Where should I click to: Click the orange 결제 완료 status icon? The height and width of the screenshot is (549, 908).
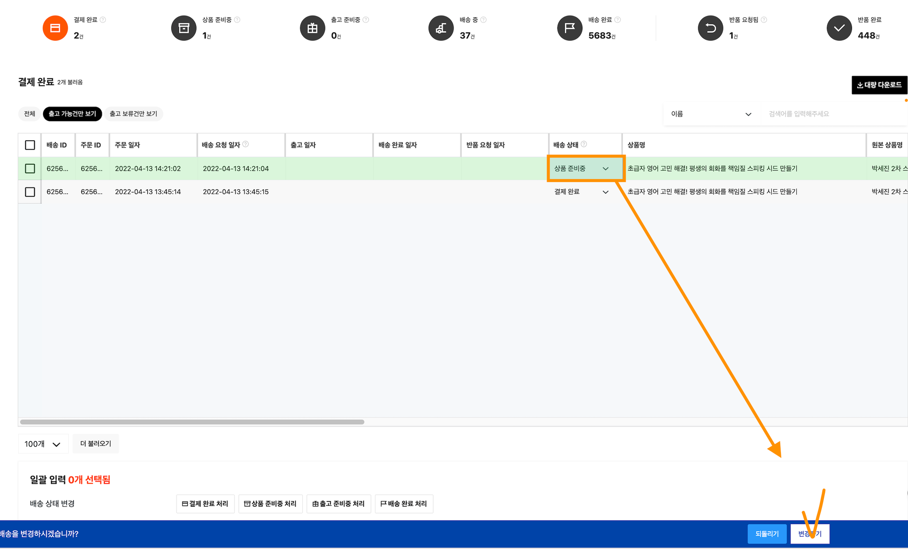(55, 28)
